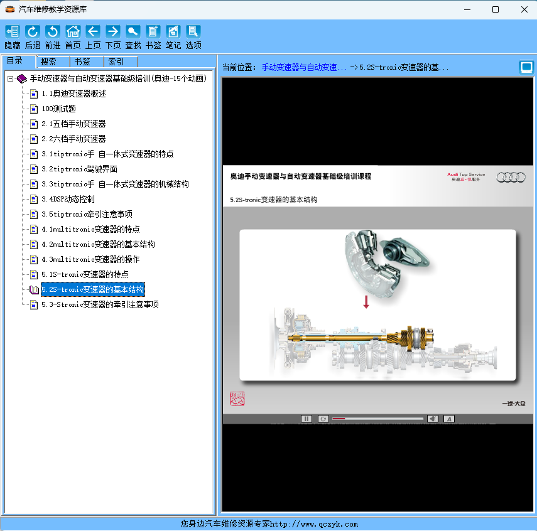537x531 pixels.
Task: Open 3.5tiptronic牵引注意事项 topic
Action: 87,214
